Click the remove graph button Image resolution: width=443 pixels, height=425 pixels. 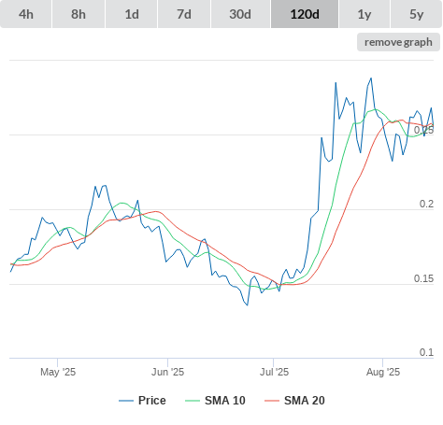[398, 42]
